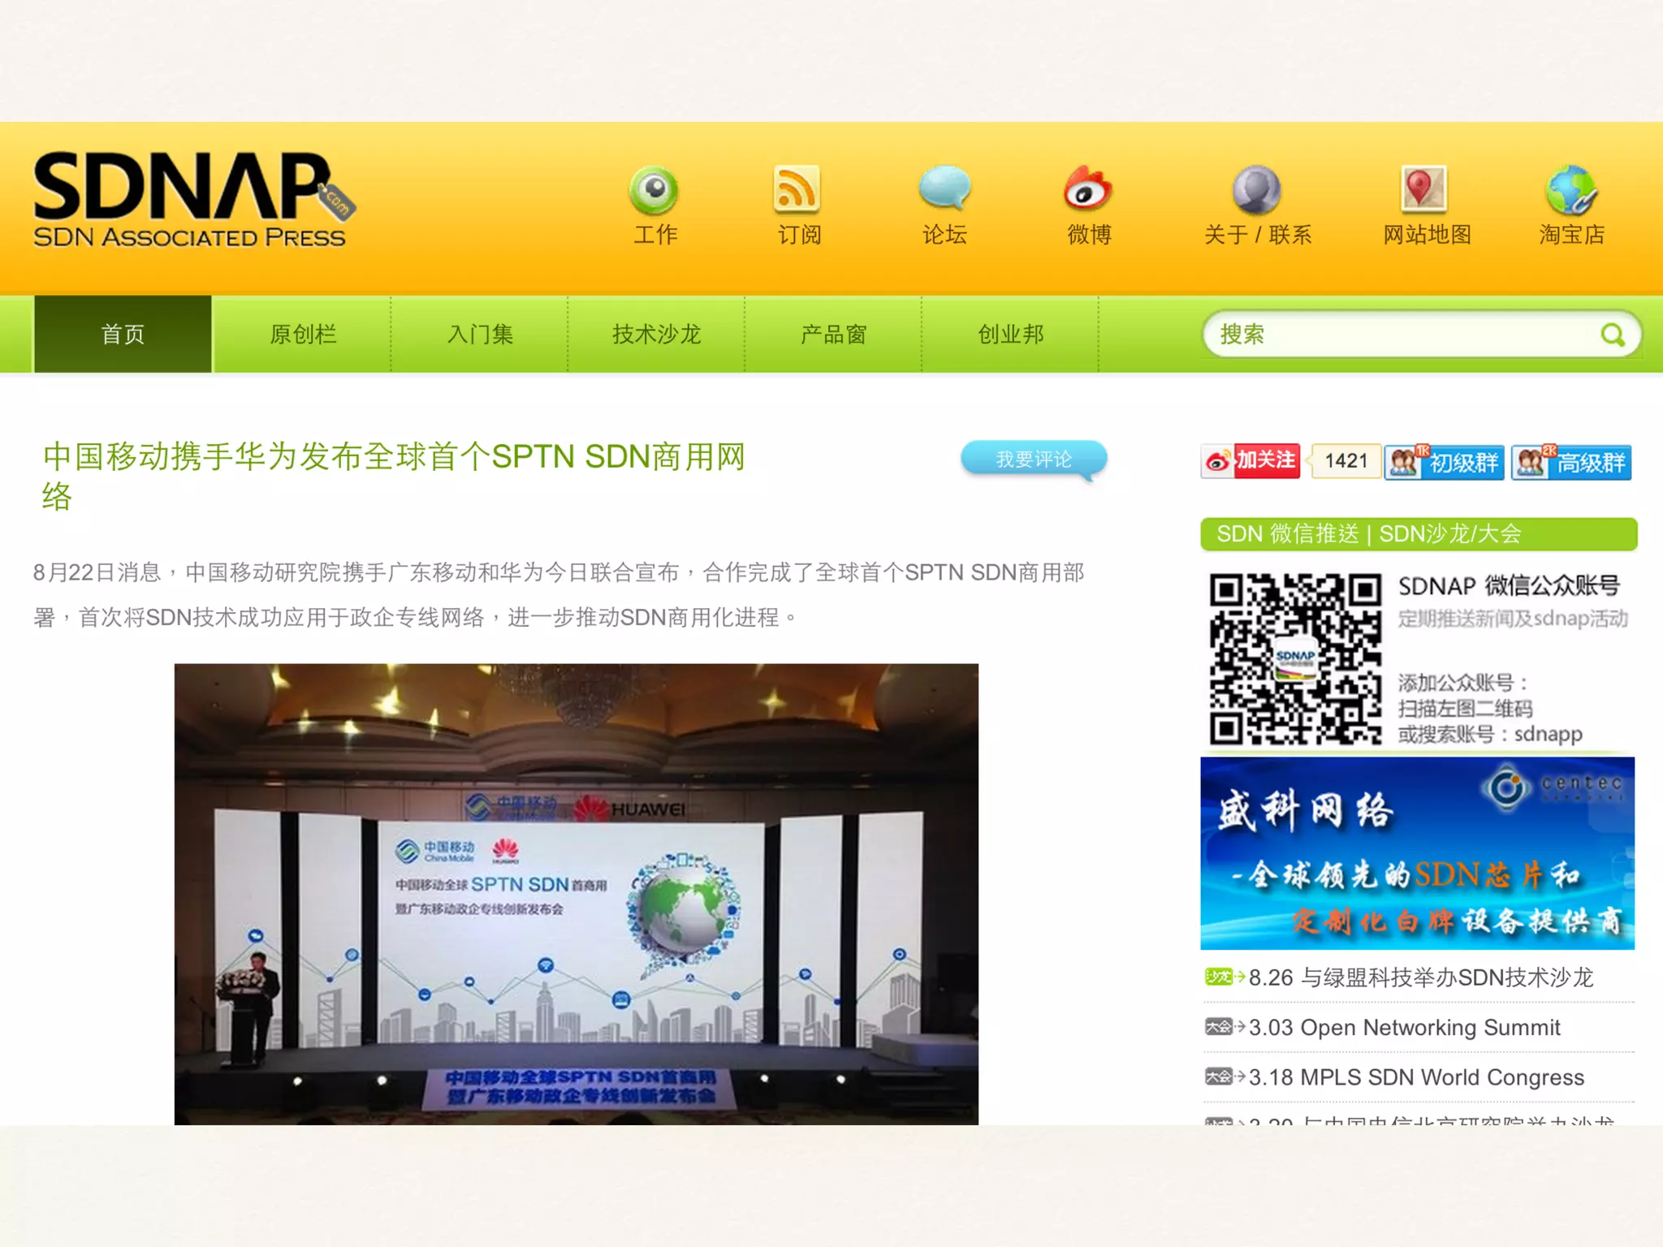Viewport: 1663px width, 1247px height.
Task: Click the green eye 工作 icon
Action: pyautogui.click(x=654, y=191)
